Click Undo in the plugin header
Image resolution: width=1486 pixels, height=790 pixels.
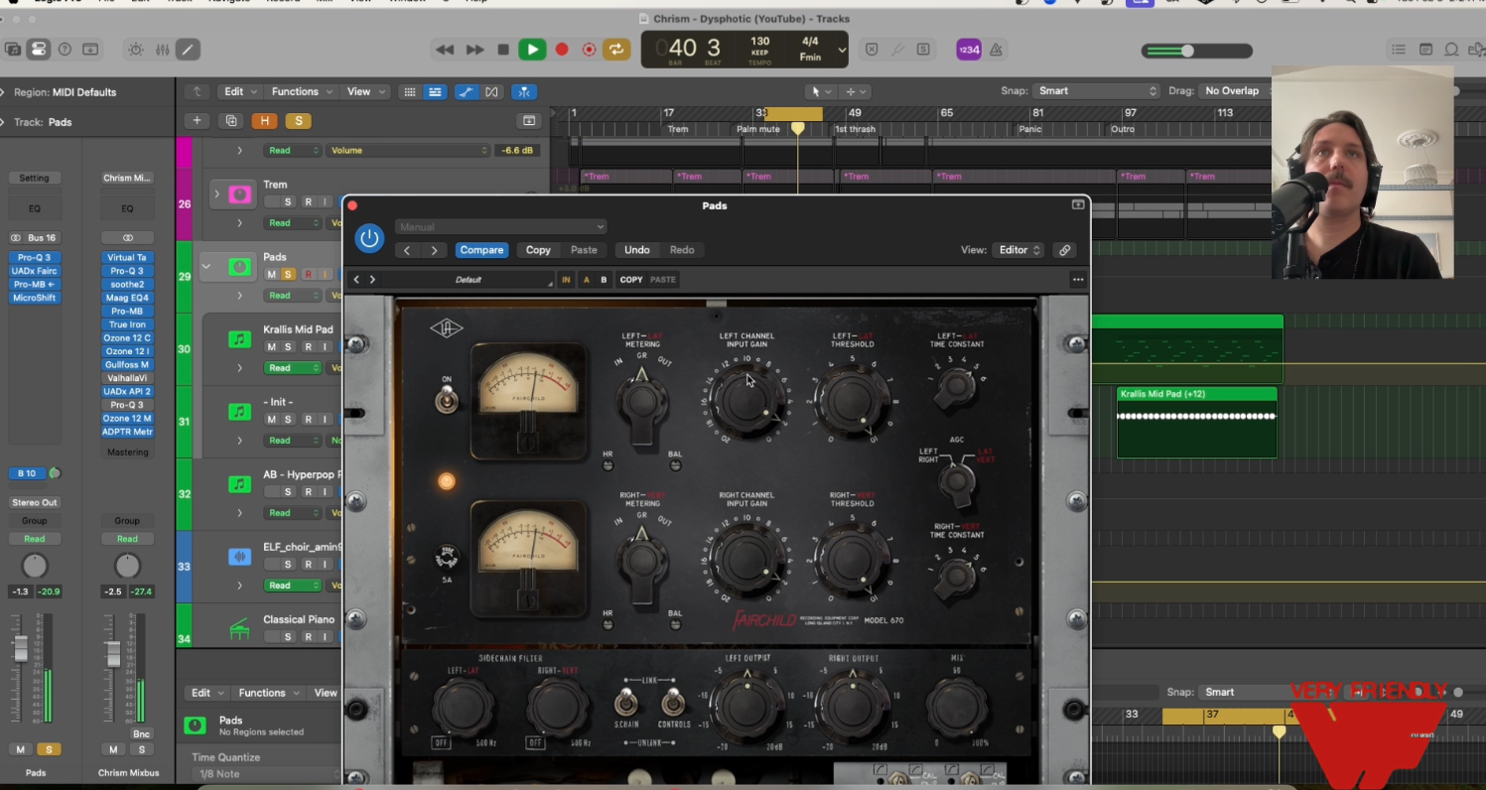click(636, 250)
